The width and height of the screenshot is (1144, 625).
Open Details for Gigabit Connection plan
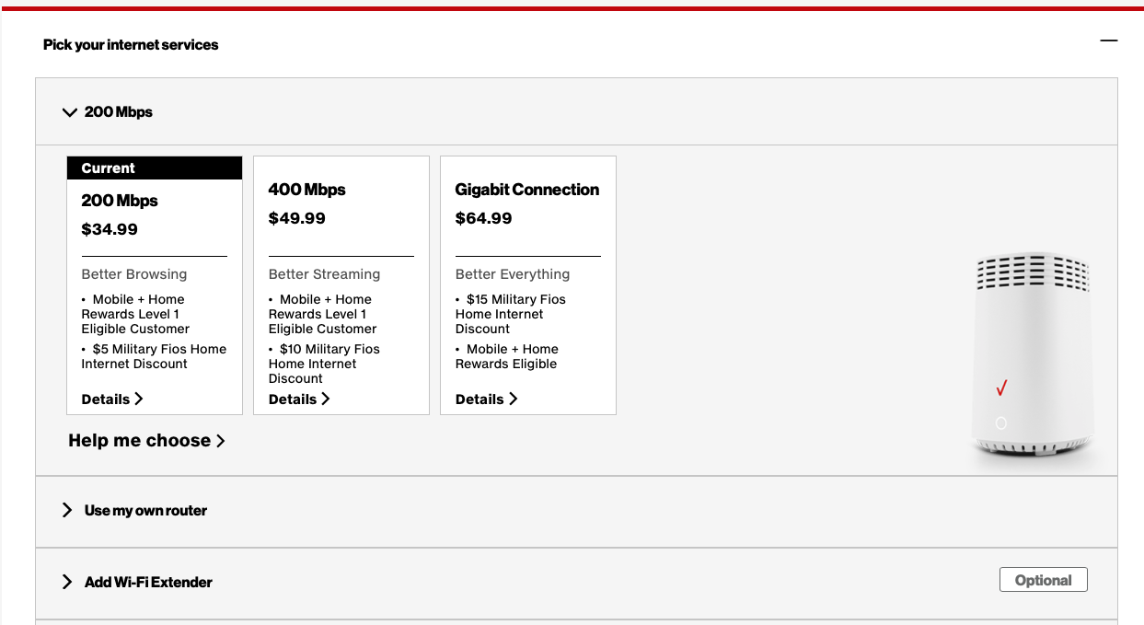pos(487,399)
